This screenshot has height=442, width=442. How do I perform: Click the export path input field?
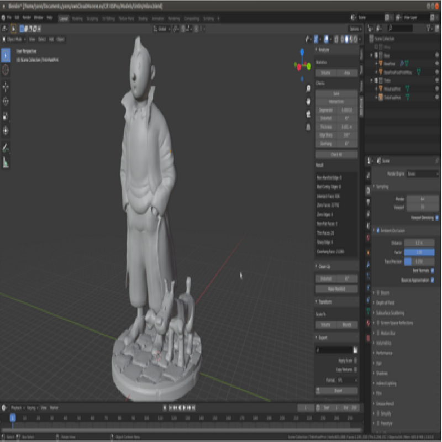[x=334, y=350]
